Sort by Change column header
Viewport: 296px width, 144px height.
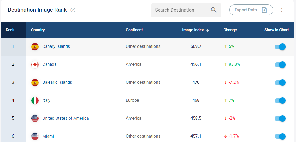(x=230, y=30)
